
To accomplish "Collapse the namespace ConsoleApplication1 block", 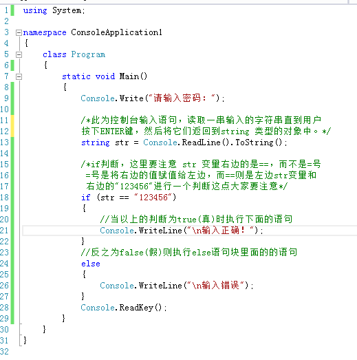I will click(x=19, y=32).
